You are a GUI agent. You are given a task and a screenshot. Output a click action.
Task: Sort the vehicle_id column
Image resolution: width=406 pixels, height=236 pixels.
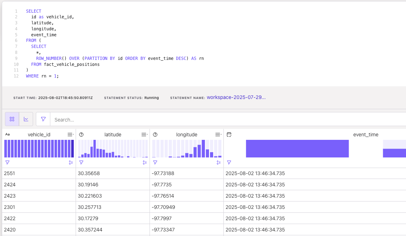point(71,162)
